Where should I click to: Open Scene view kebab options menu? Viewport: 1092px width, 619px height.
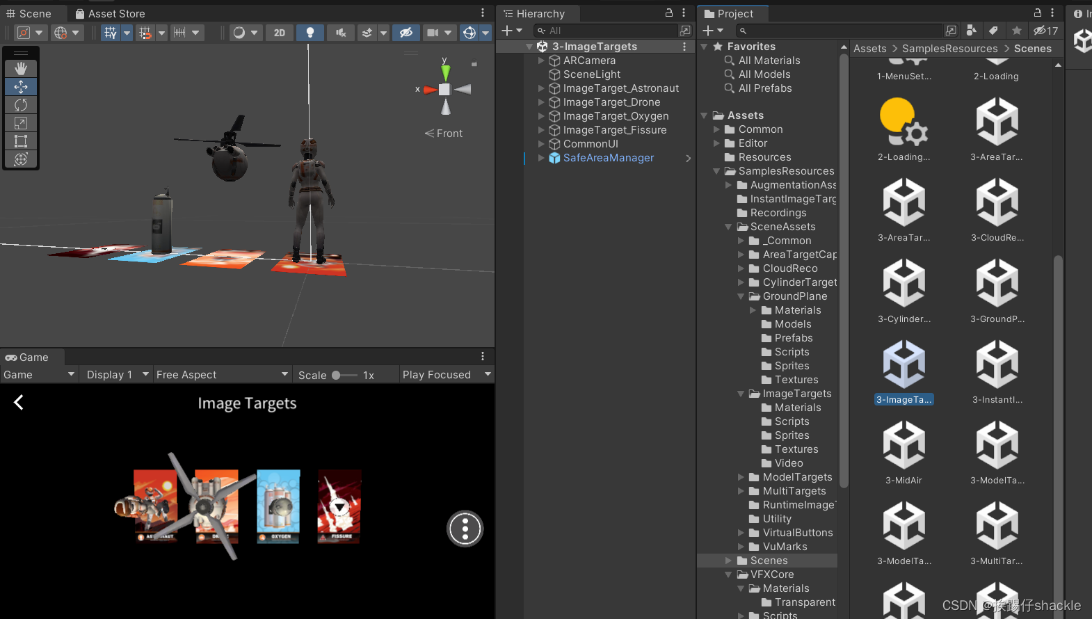tap(483, 13)
